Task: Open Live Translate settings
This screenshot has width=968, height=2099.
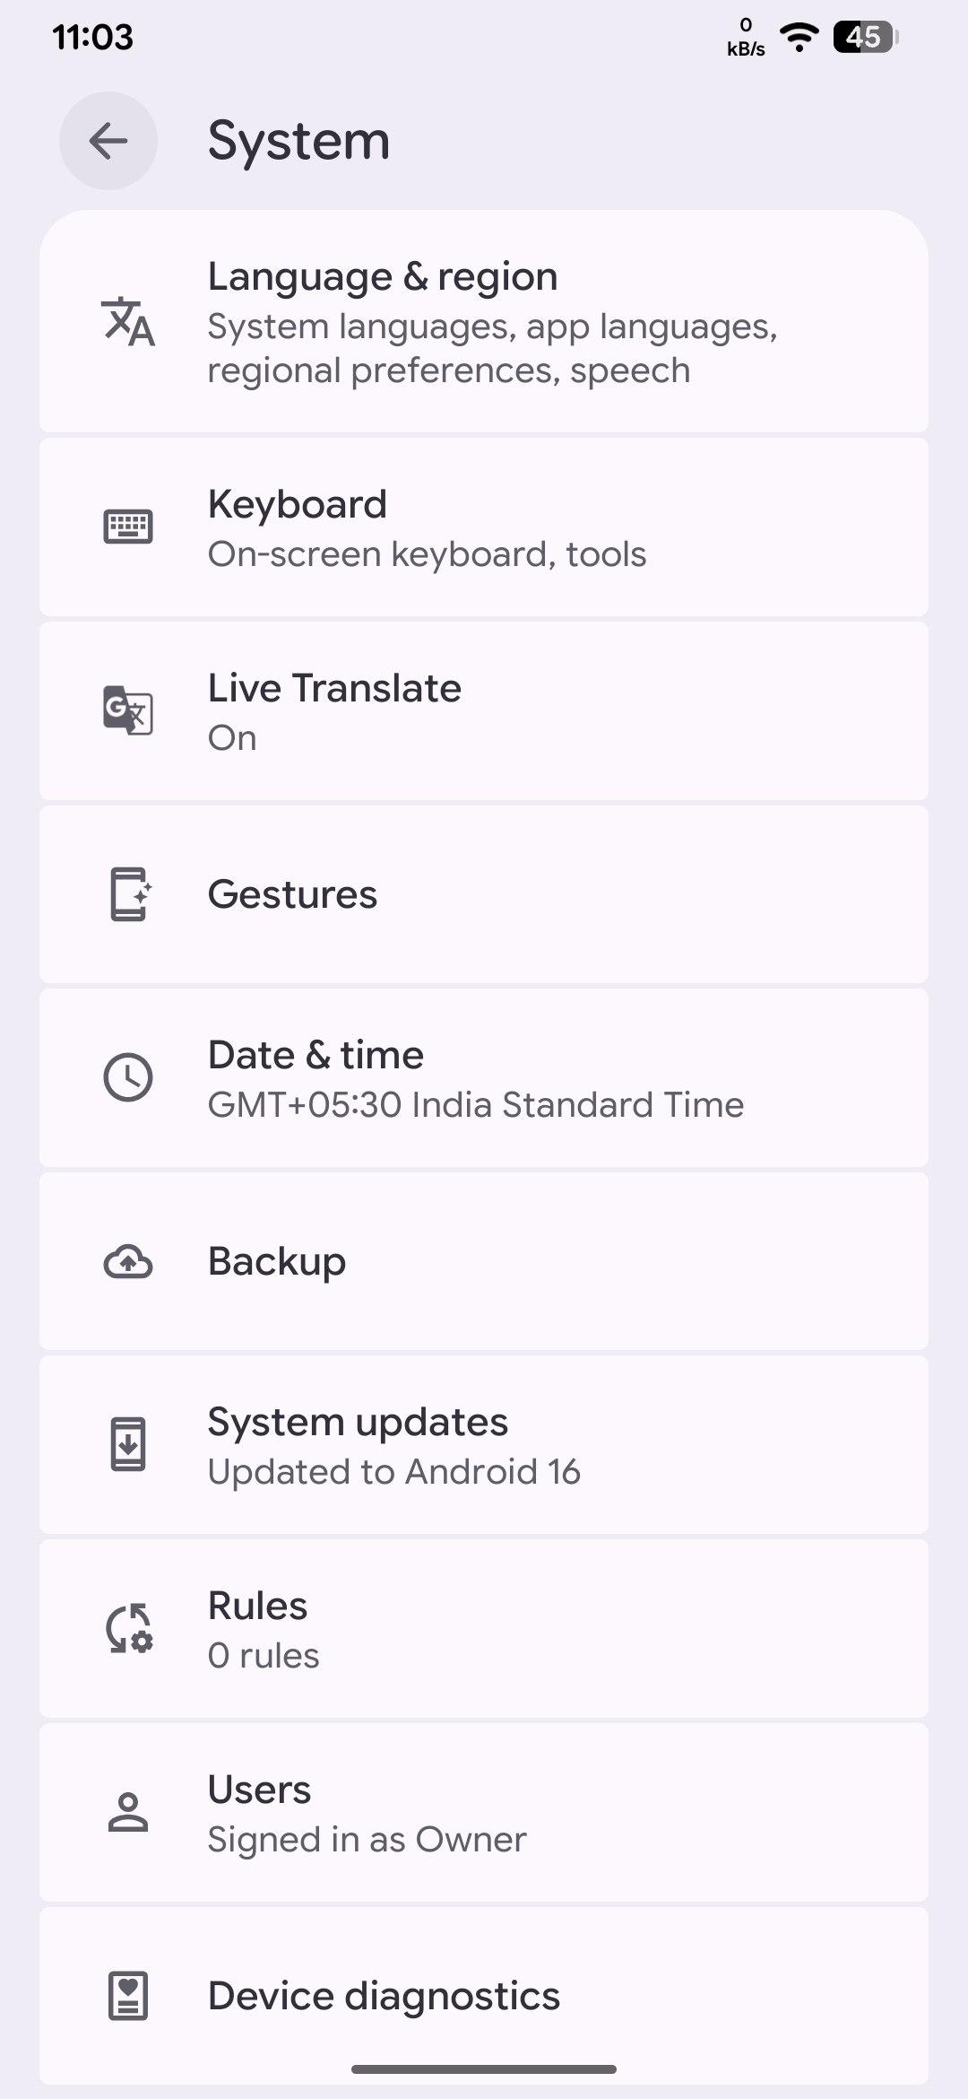Action: (x=334, y=711)
